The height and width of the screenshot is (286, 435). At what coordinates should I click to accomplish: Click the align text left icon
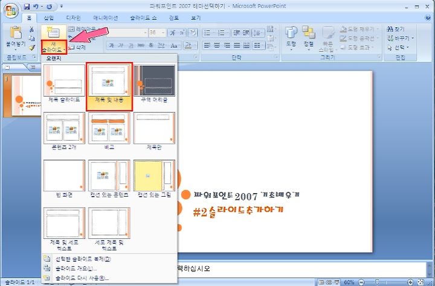[x=207, y=45]
